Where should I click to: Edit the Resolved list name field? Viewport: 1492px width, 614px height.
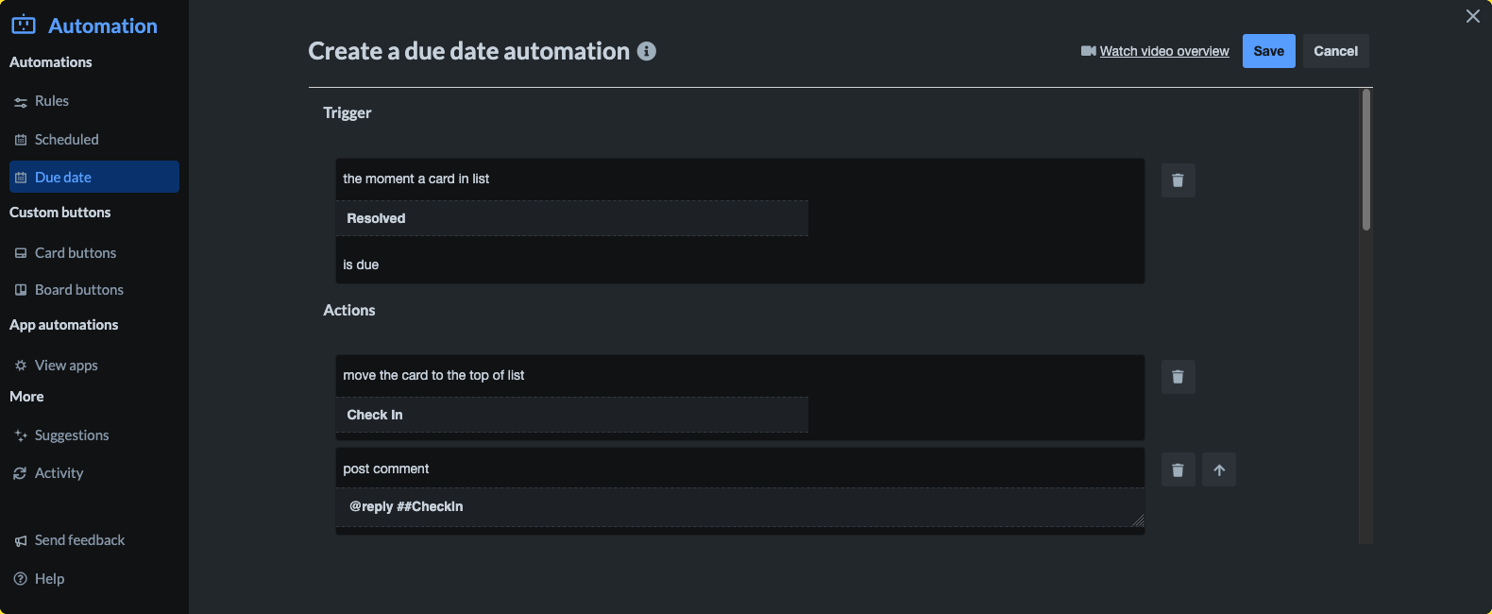click(571, 218)
